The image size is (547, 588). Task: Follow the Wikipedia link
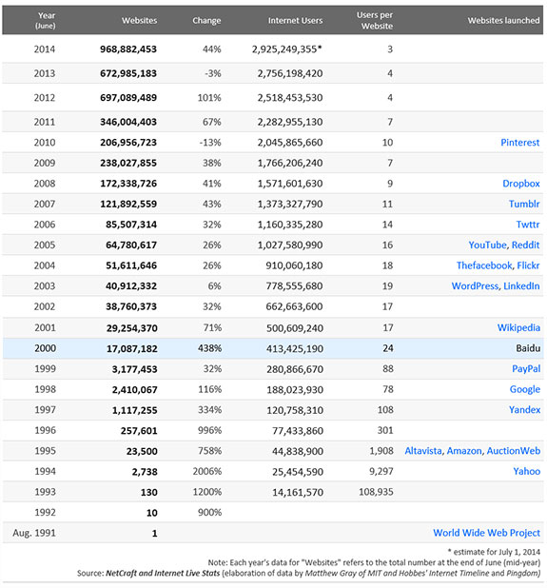(x=518, y=327)
